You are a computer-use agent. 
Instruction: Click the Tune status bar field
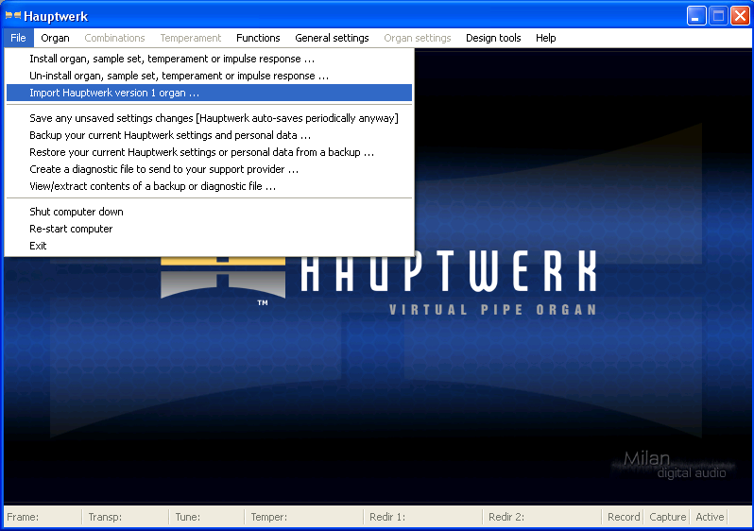(x=207, y=517)
